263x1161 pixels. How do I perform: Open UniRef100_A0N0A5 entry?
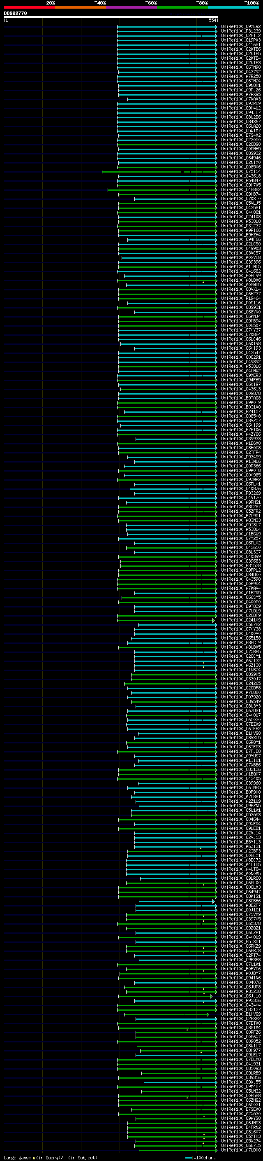point(240,874)
